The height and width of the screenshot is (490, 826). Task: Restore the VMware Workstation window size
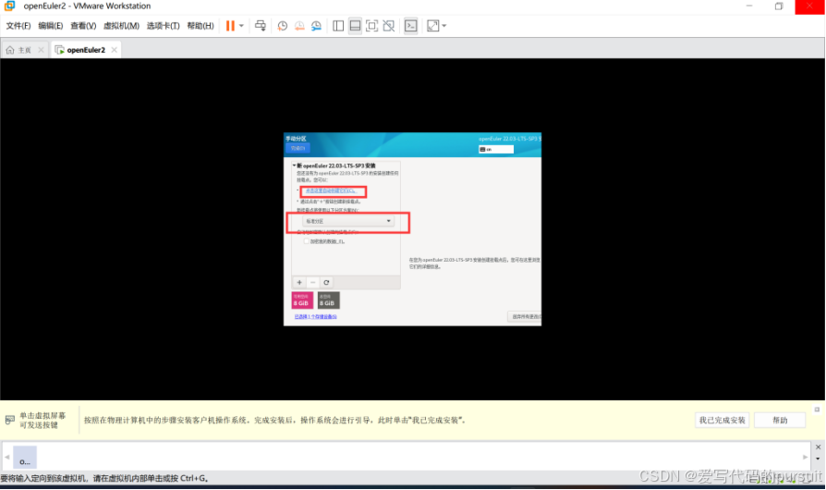[x=779, y=6]
